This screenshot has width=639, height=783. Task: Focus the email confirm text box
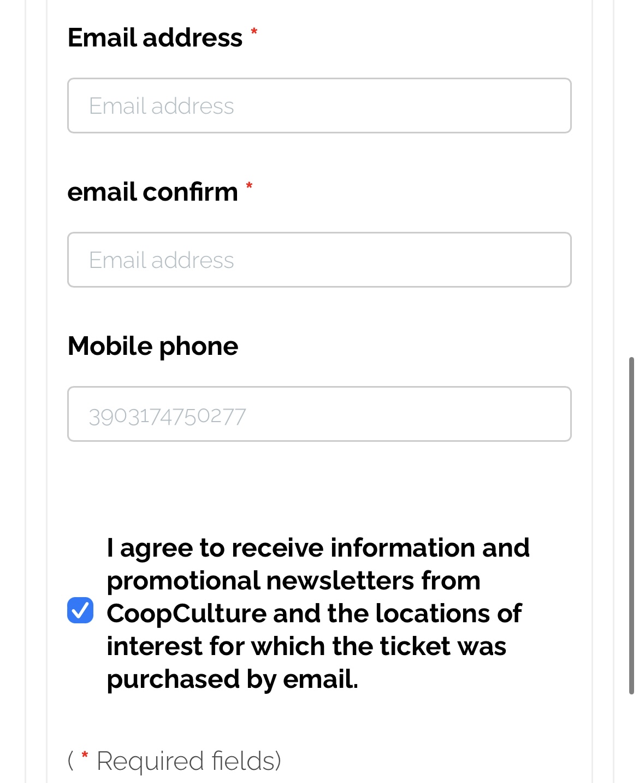click(319, 260)
